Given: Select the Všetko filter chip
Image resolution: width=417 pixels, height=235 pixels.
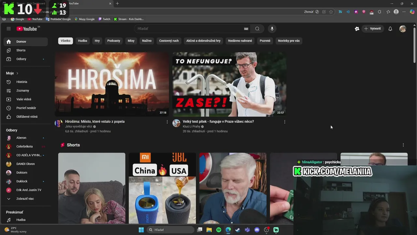Looking at the screenshot, I should (65, 41).
